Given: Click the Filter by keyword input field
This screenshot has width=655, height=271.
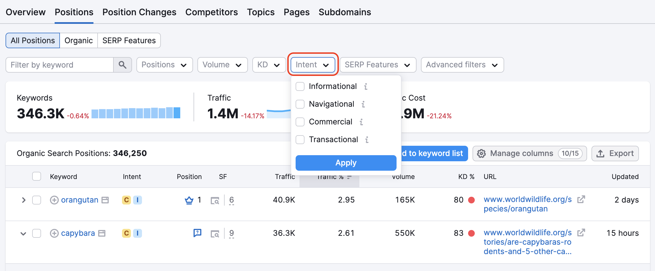Looking at the screenshot, I should click(x=60, y=65).
